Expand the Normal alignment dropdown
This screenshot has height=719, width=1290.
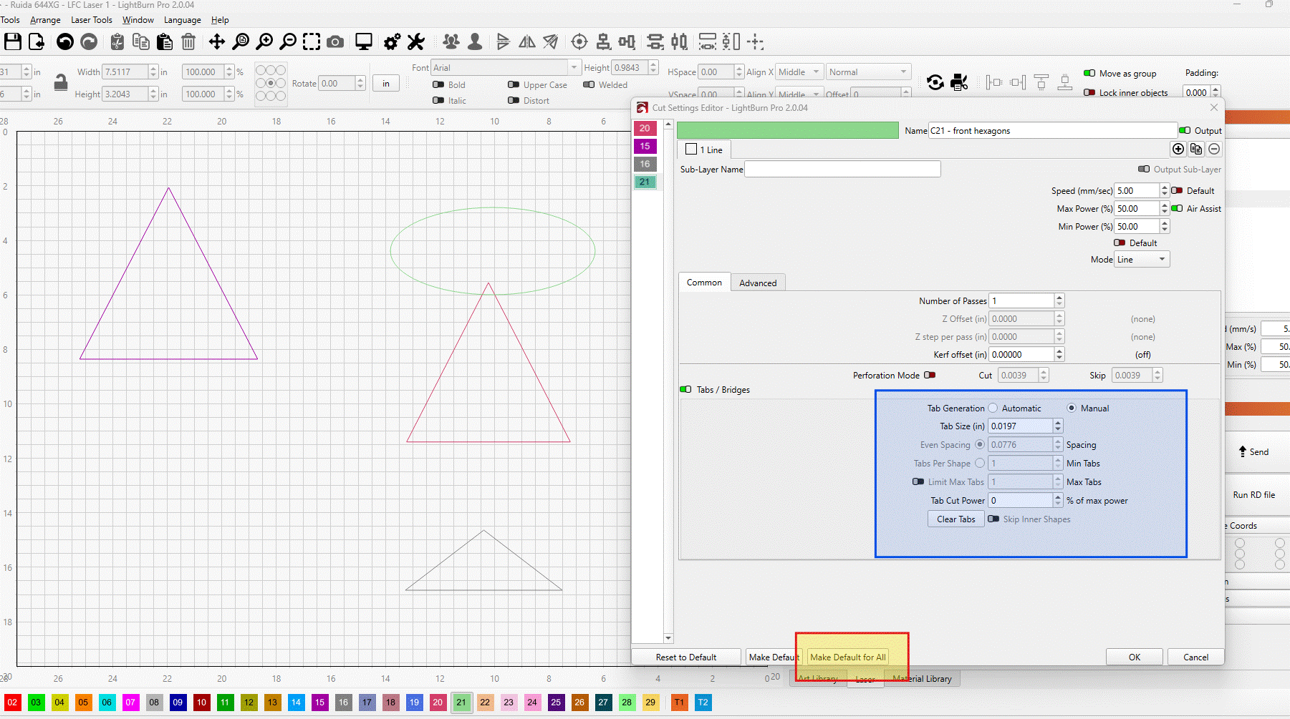tap(868, 72)
